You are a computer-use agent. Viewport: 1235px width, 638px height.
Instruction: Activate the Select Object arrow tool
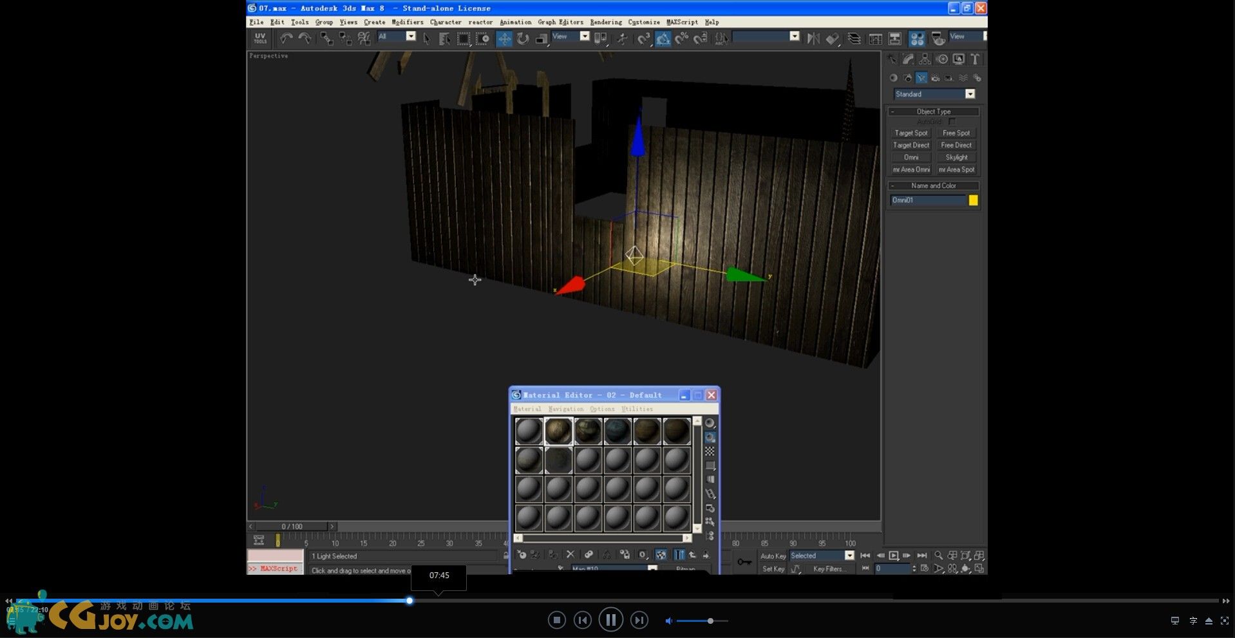(426, 39)
